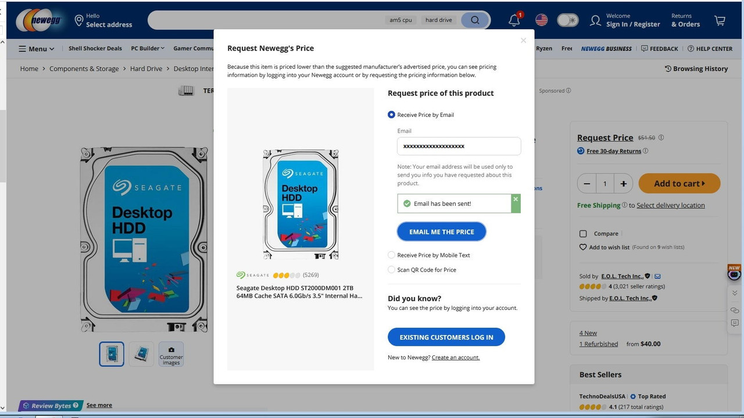Open HELP CENTER nav item
Image resolution: width=744 pixels, height=418 pixels.
tap(710, 49)
